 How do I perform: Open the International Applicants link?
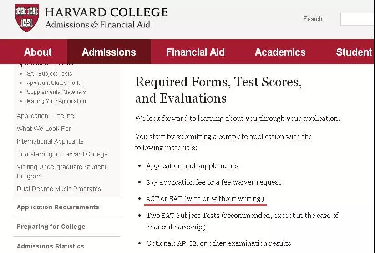[x=50, y=141]
